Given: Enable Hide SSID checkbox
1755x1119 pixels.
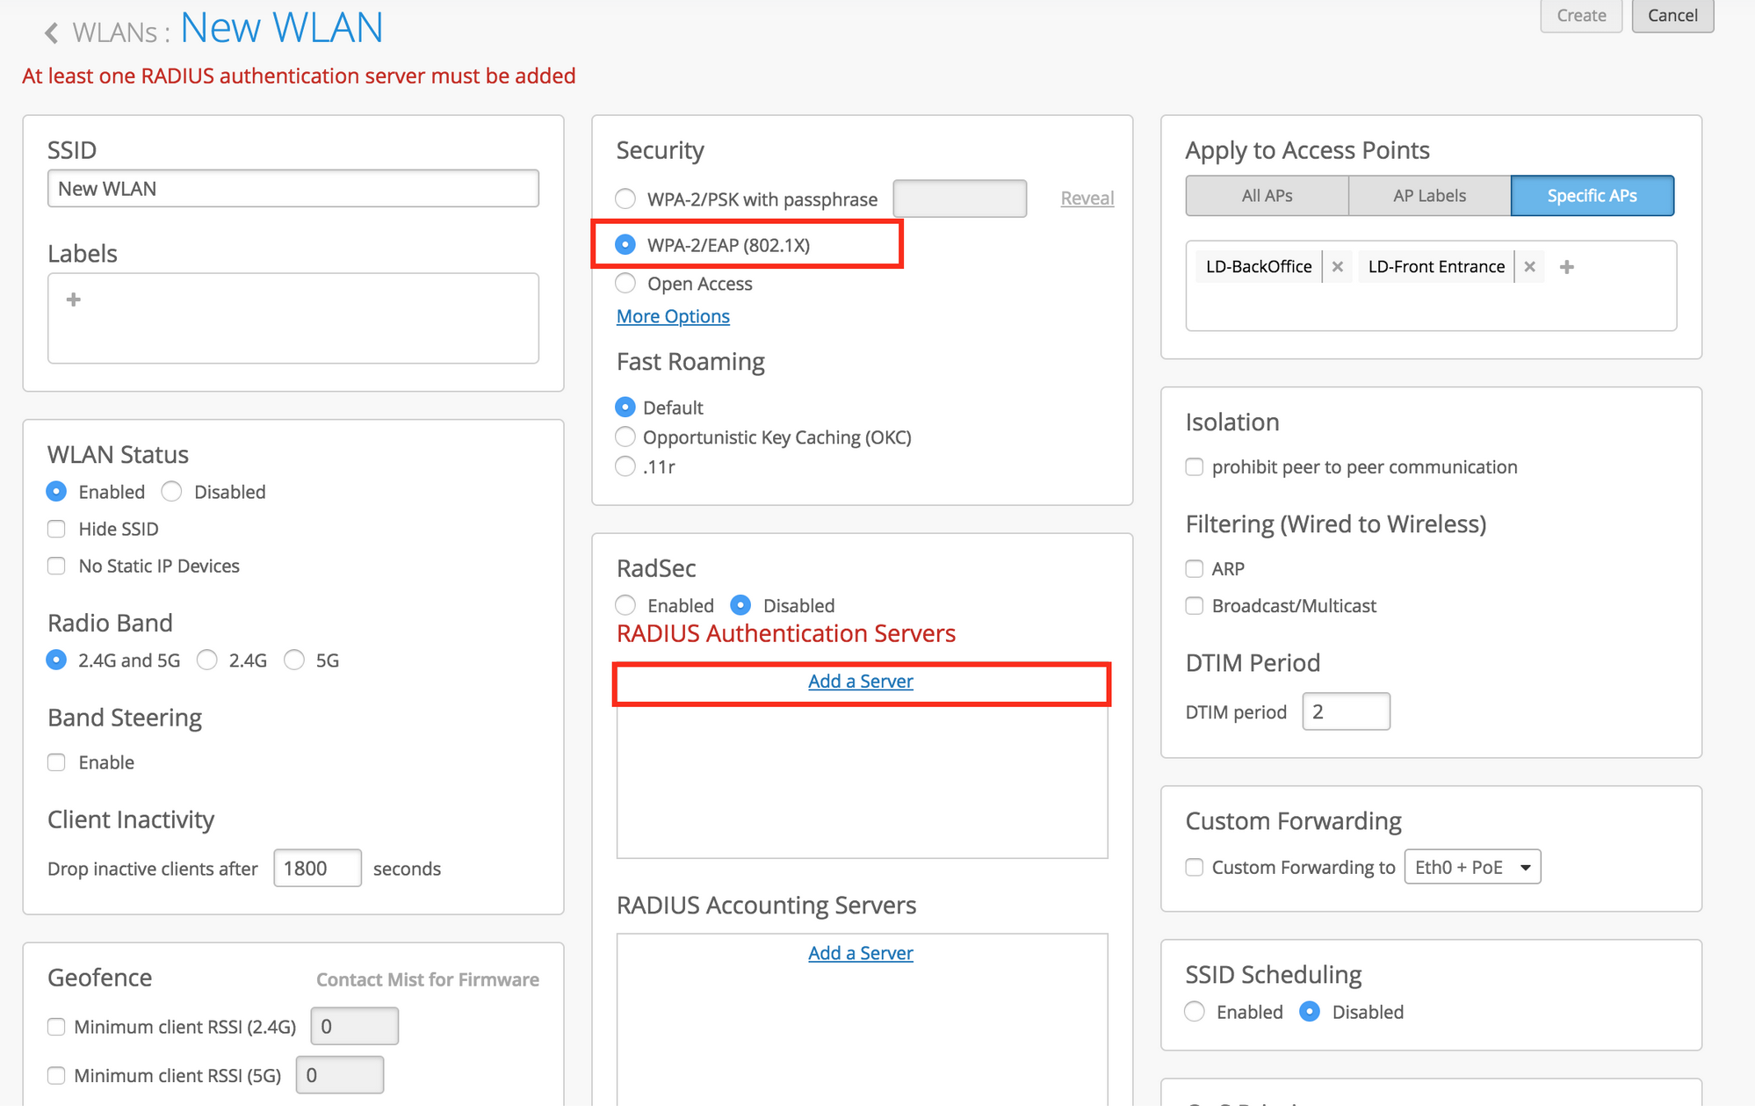Looking at the screenshot, I should pyautogui.click(x=57, y=529).
